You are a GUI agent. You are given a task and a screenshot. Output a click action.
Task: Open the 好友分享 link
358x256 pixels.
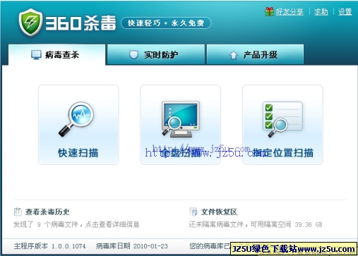tap(290, 12)
